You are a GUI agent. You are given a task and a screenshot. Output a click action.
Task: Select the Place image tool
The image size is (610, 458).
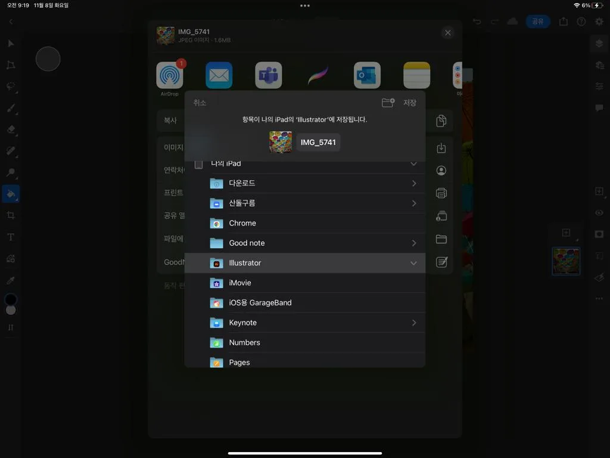tap(11, 259)
